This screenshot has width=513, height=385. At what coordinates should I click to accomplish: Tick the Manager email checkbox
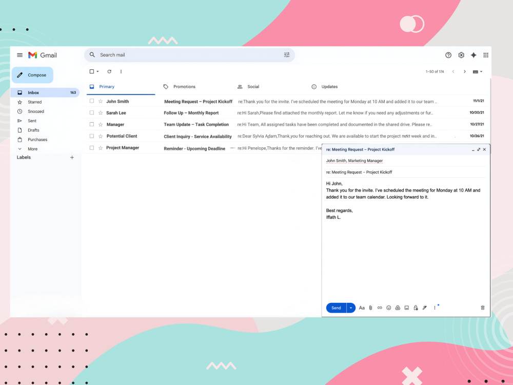tap(92, 124)
